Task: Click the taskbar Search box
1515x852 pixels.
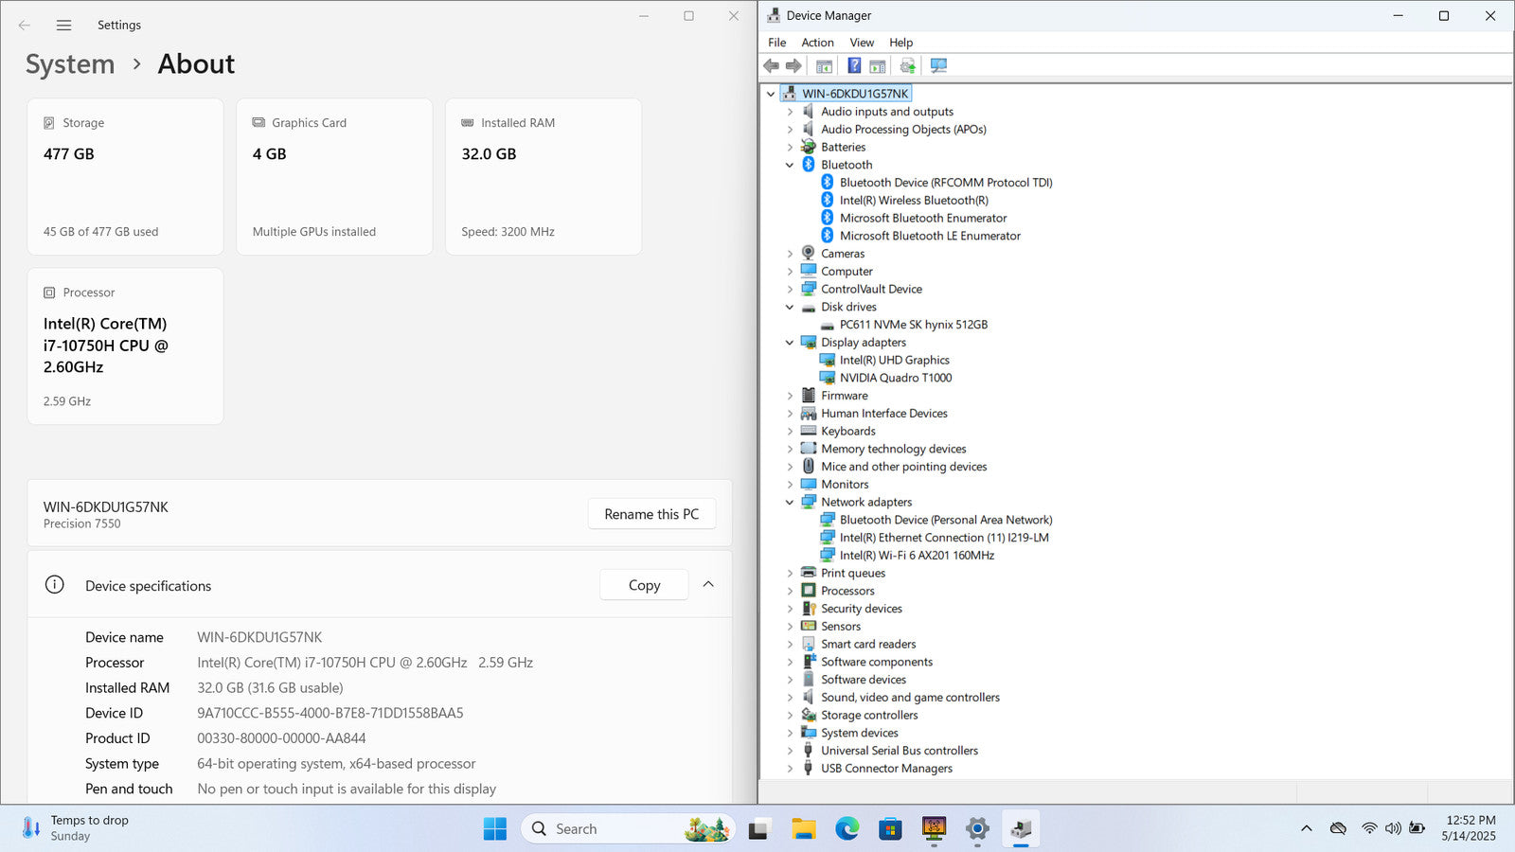Action: pos(627,829)
